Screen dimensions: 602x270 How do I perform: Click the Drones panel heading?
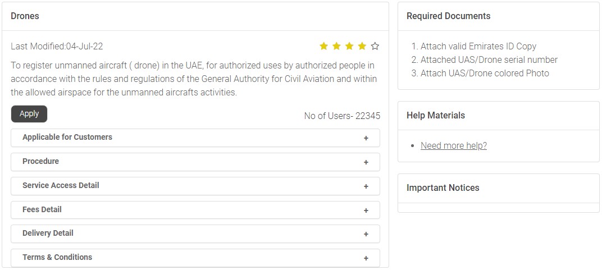pyautogui.click(x=25, y=16)
